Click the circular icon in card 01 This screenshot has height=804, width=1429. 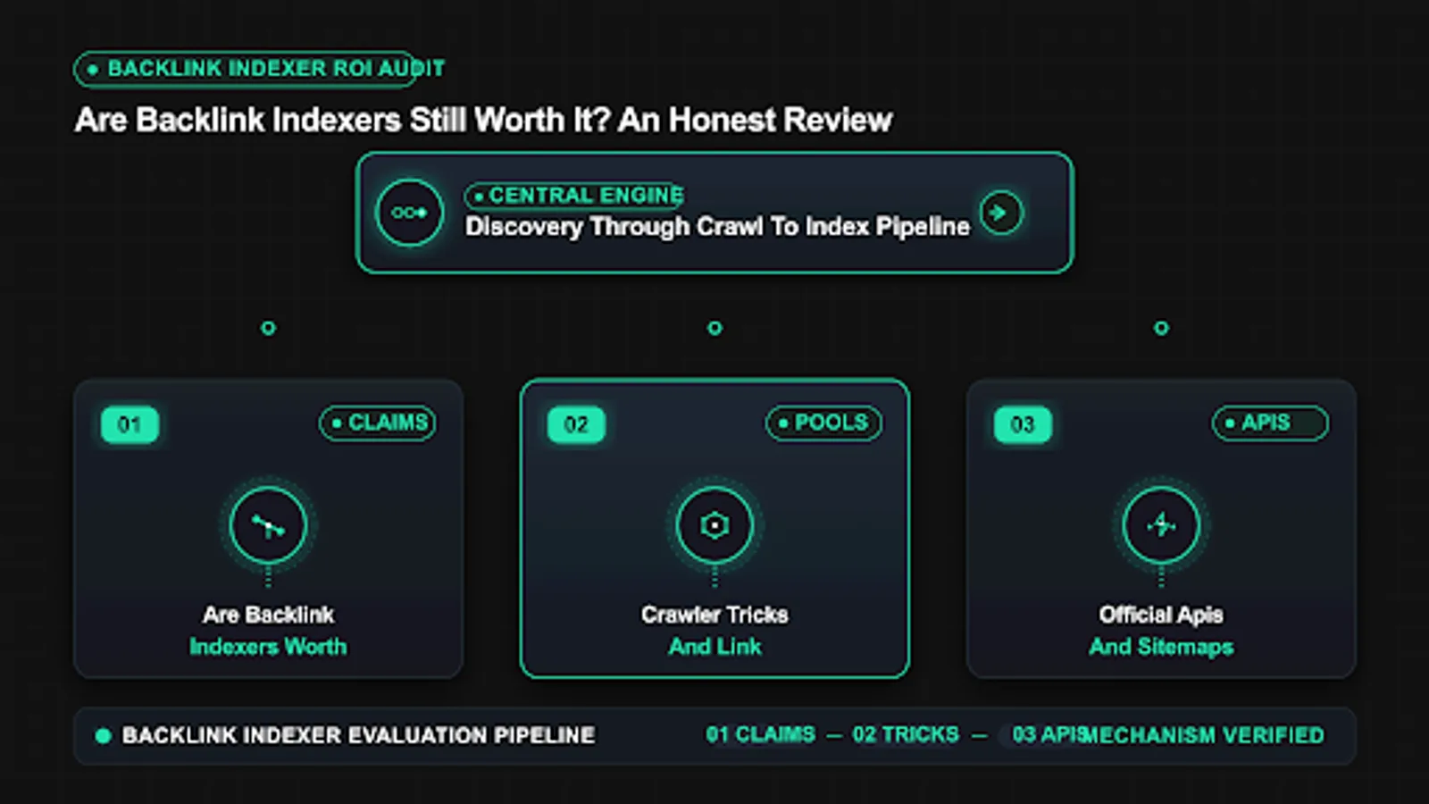click(268, 525)
